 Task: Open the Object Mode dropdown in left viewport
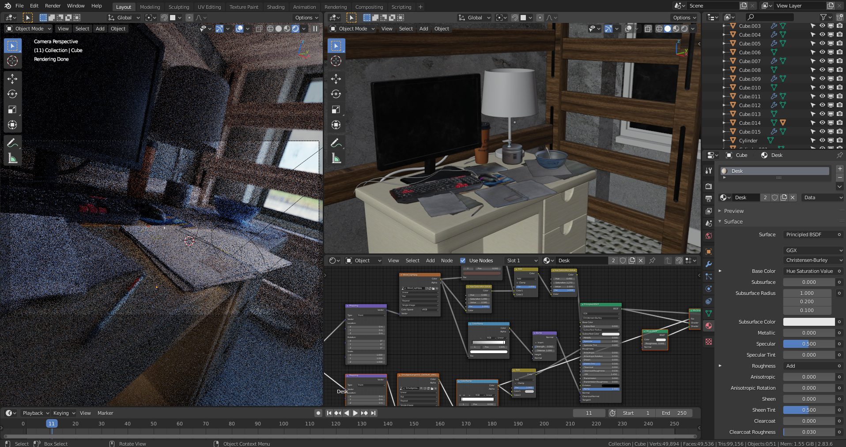29,29
